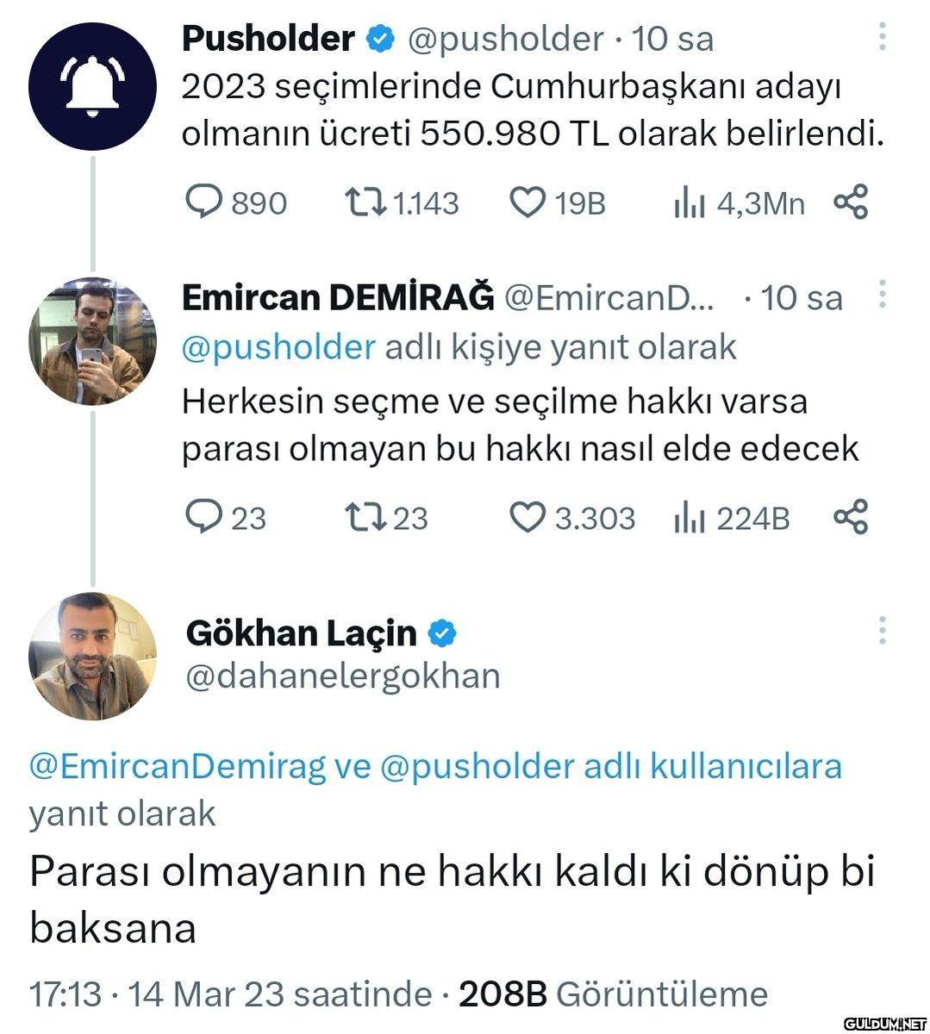This screenshot has width=930, height=1034.
Task: Like Emircan DEMİRAĞ's tweet with 3.303 likes
Action: (527, 517)
